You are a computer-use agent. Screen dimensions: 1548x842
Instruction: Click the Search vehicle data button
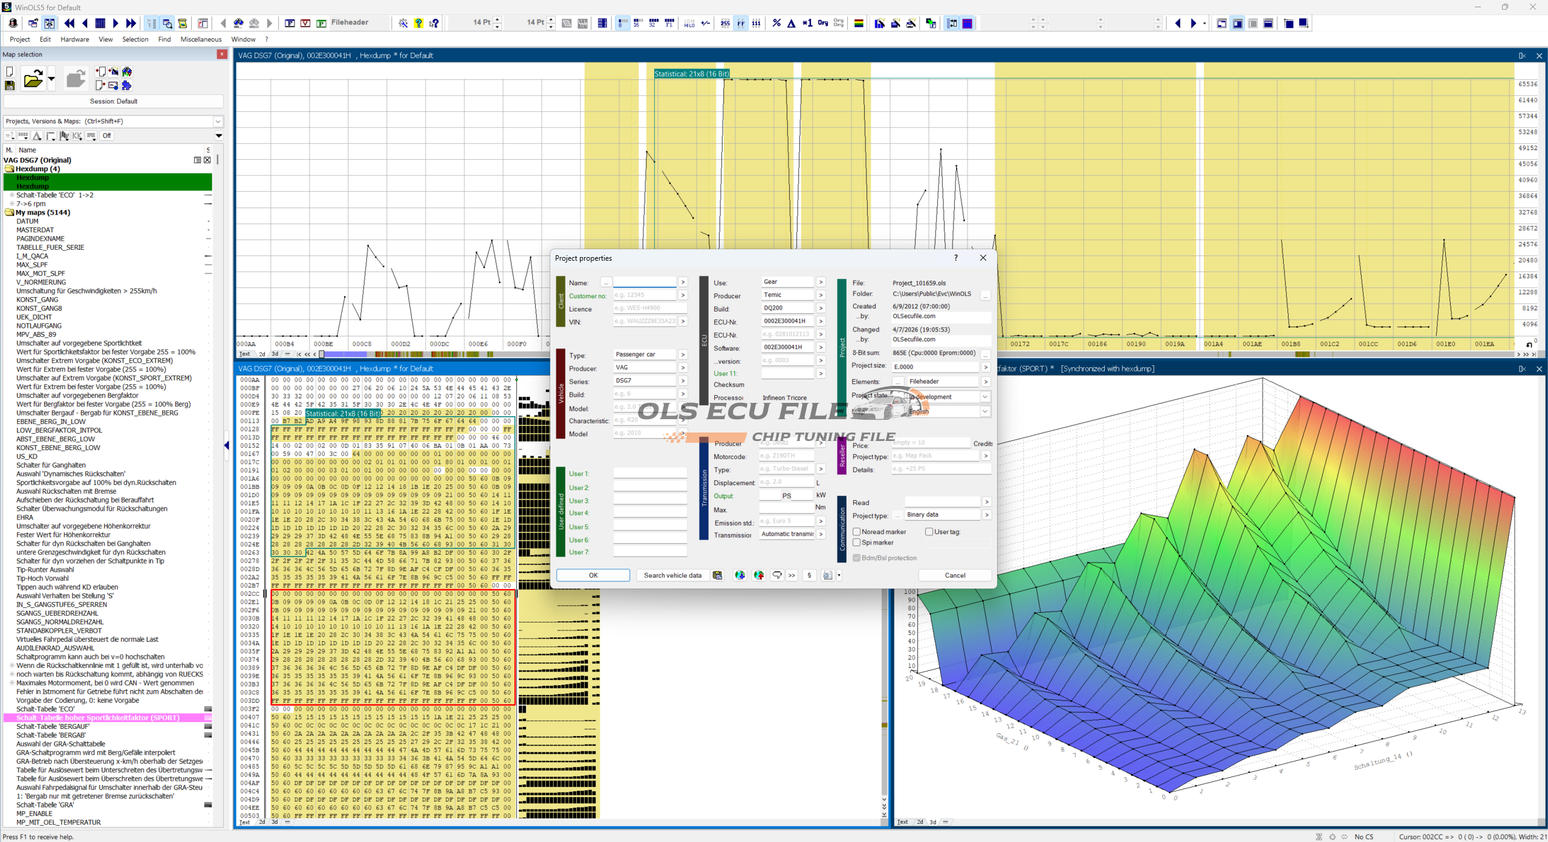pos(672,575)
